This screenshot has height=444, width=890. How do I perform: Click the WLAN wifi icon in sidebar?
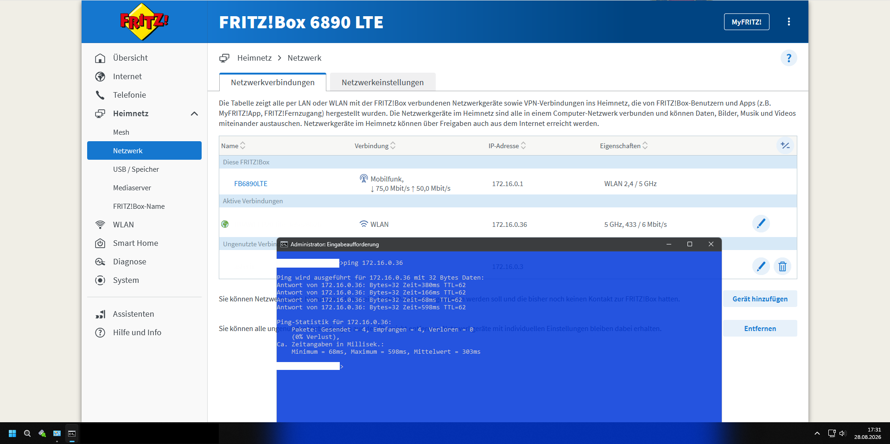(100, 225)
